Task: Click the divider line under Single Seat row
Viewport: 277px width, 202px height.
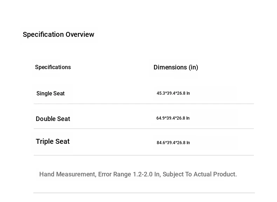Action: [x=144, y=104]
